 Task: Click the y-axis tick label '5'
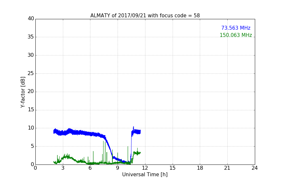pyautogui.click(x=32, y=146)
